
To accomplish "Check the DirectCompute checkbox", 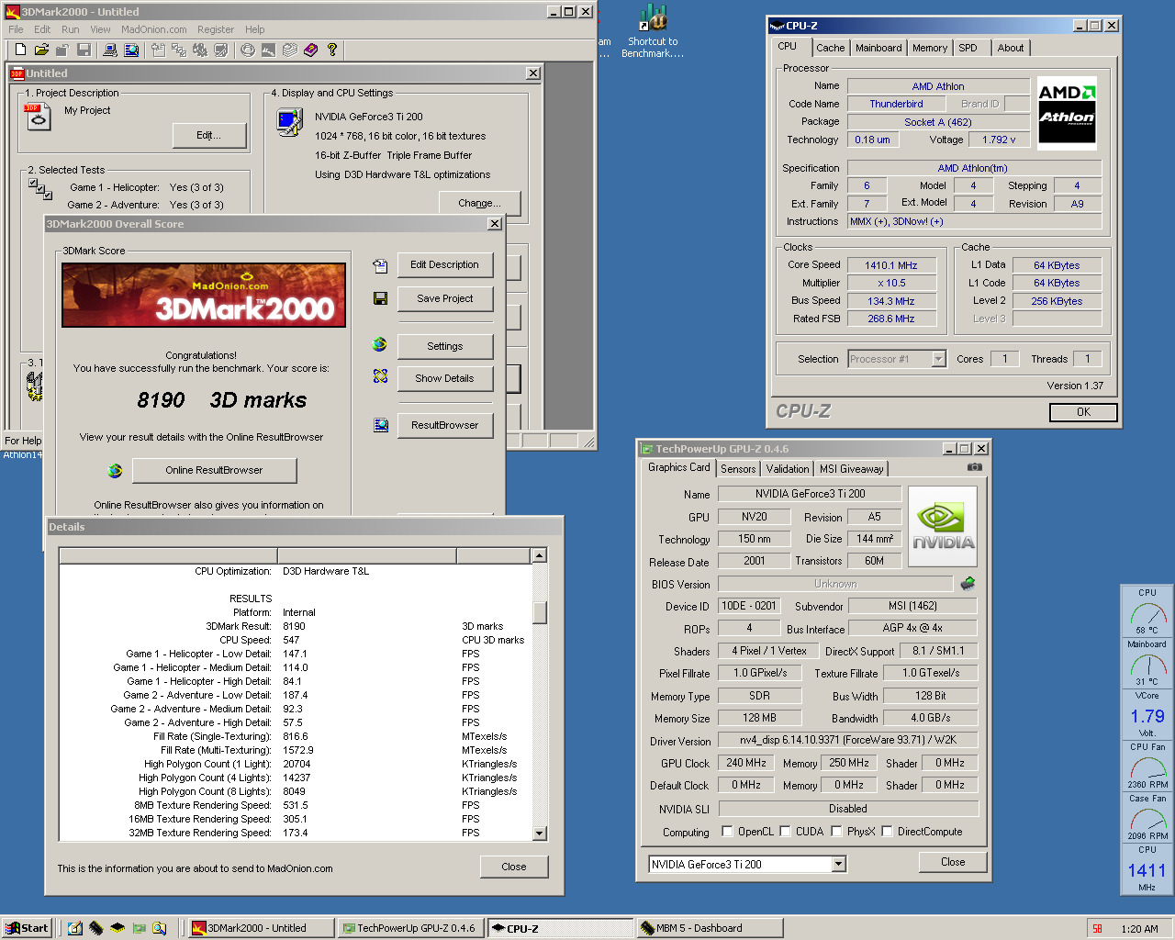I will (887, 832).
